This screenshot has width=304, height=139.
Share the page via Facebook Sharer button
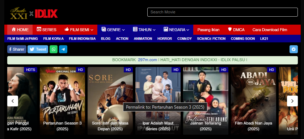[x=17, y=49]
